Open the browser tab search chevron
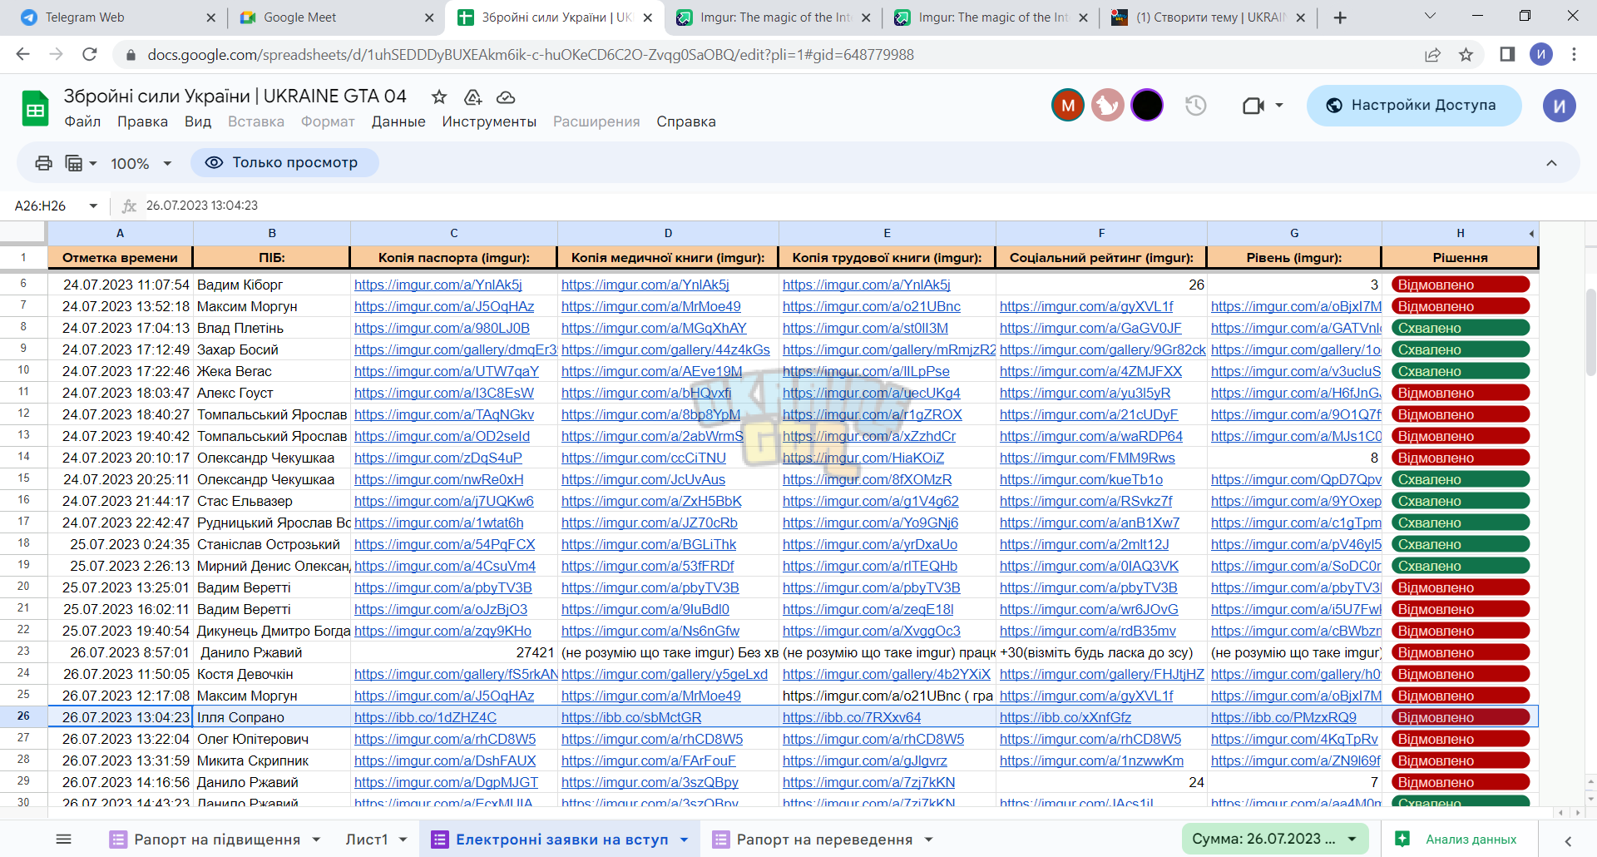Viewport: 1597px width, 857px height. 1430,16
